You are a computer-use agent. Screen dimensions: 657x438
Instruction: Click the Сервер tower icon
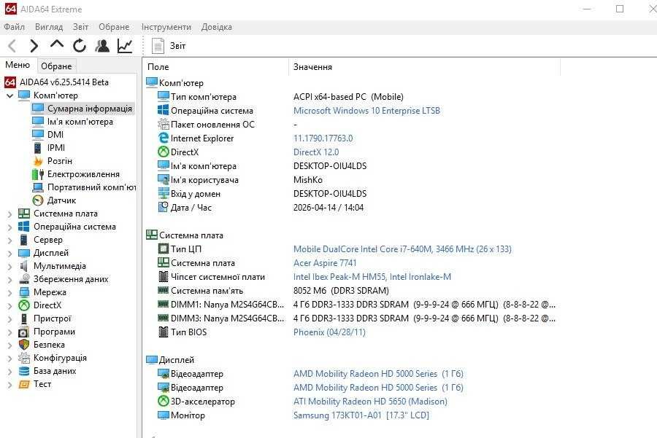(x=24, y=240)
